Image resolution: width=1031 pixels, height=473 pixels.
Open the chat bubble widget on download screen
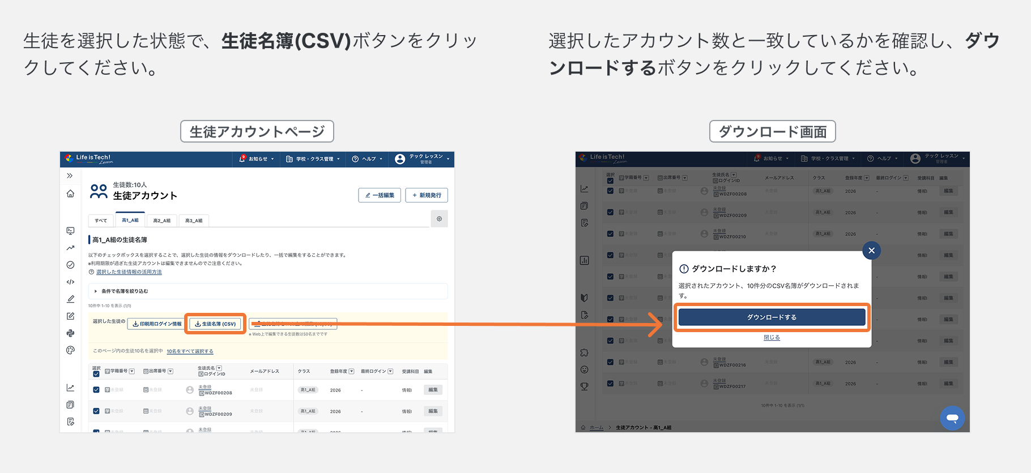(x=952, y=418)
